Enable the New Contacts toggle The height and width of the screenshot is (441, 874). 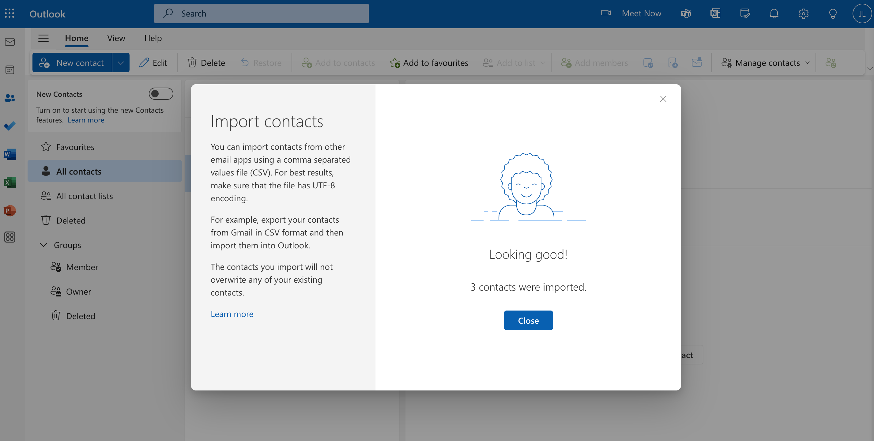(x=161, y=94)
